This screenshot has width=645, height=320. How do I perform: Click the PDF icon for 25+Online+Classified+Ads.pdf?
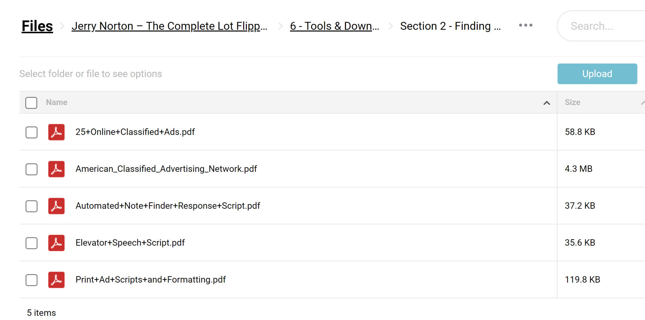pos(56,132)
